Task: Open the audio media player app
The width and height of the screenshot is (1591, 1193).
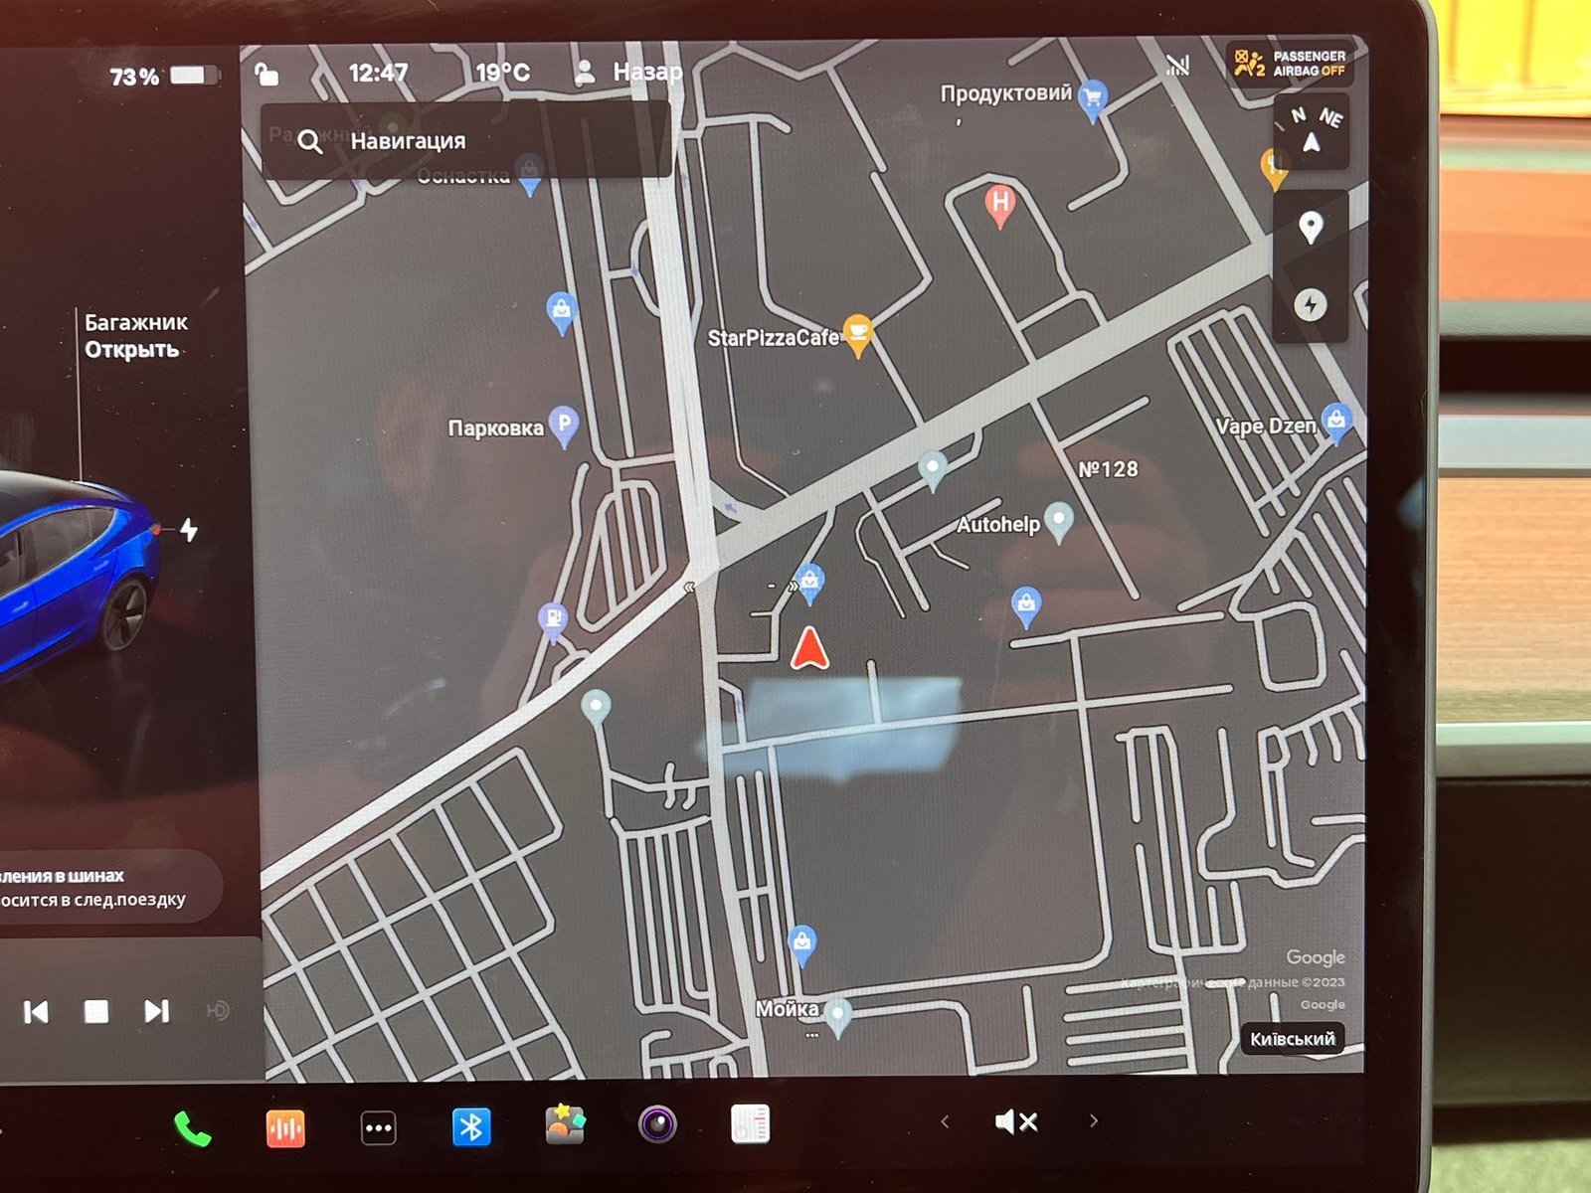Action: coord(285,1128)
